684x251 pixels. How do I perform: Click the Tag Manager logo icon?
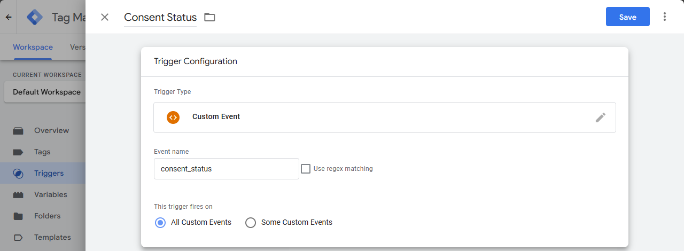[35, 17]
